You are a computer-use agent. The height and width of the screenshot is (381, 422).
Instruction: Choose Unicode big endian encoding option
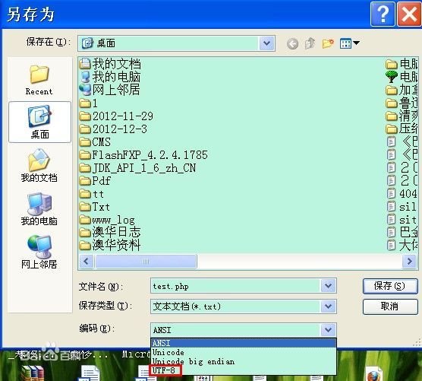pyautogui.click(x=194, y=361)
